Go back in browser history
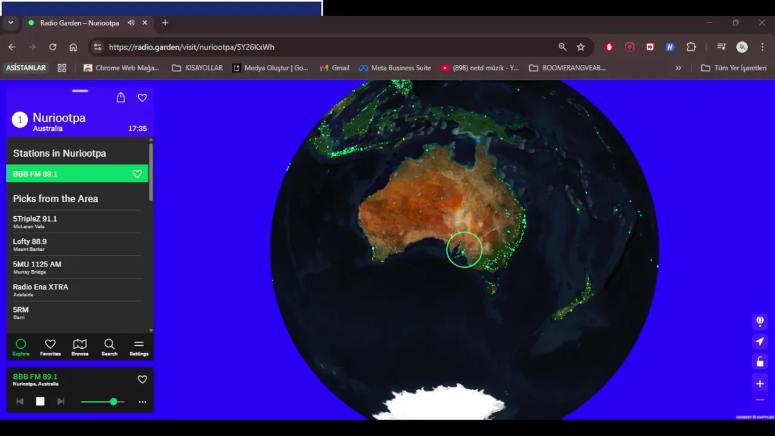This screenshot has width=775, height=436. [x=12, y=47]
